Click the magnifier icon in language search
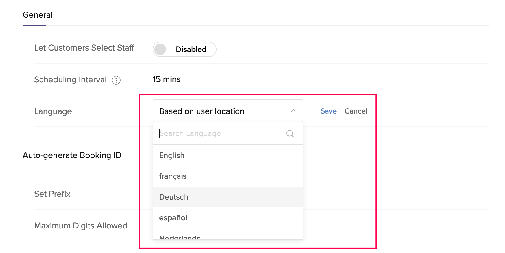The height and width of the screenshot is (253, 505). click(x=290, y=133)
